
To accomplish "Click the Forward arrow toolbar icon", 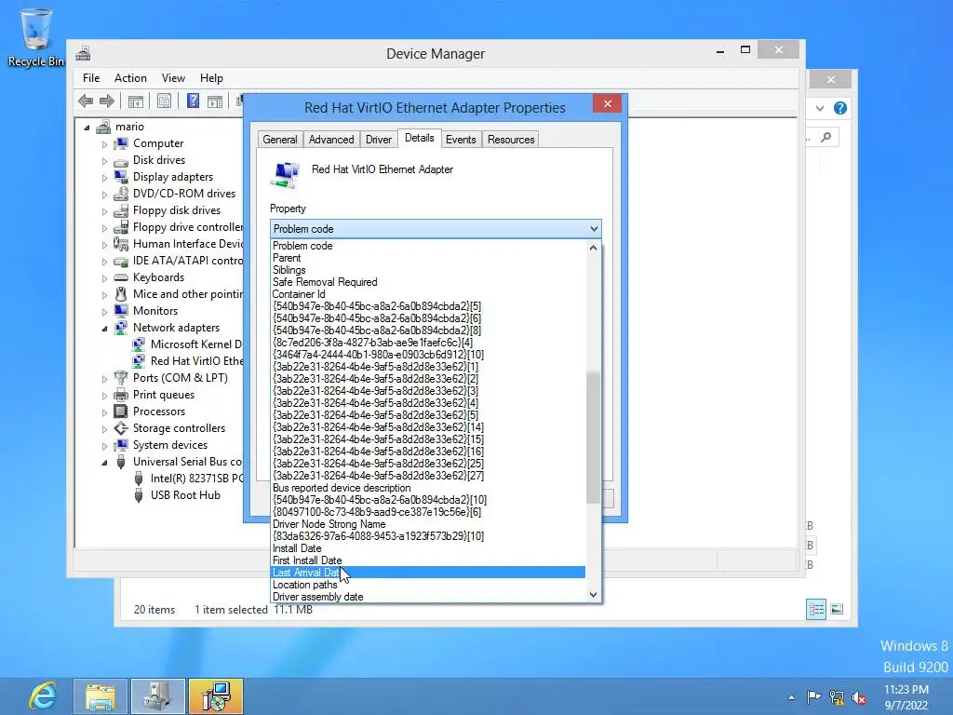I will [107, 101].
